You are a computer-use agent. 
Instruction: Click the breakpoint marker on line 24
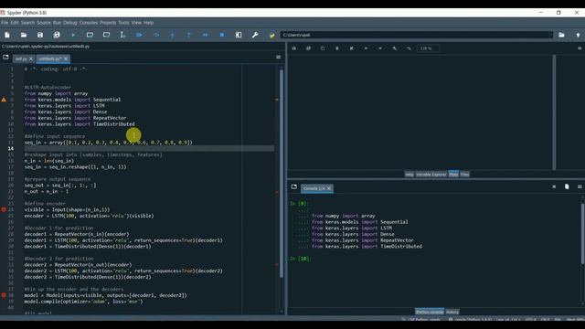(4, 209)
